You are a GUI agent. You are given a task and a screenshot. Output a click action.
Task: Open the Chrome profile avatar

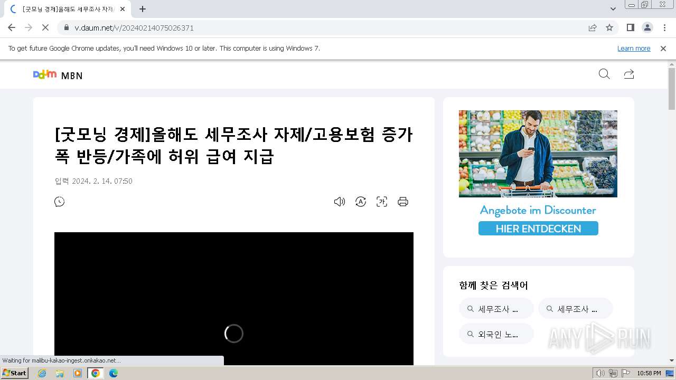click(x=647, y=27)
